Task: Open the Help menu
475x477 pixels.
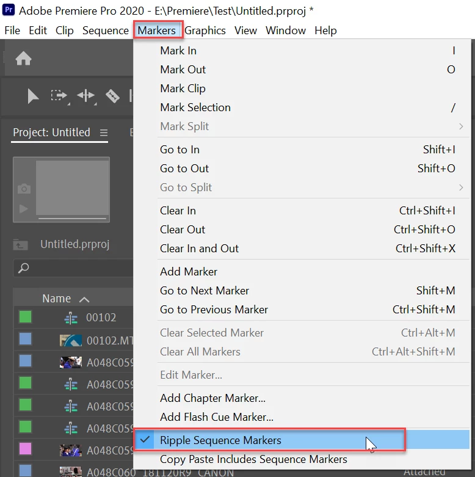Action: [x=325, y=31]
